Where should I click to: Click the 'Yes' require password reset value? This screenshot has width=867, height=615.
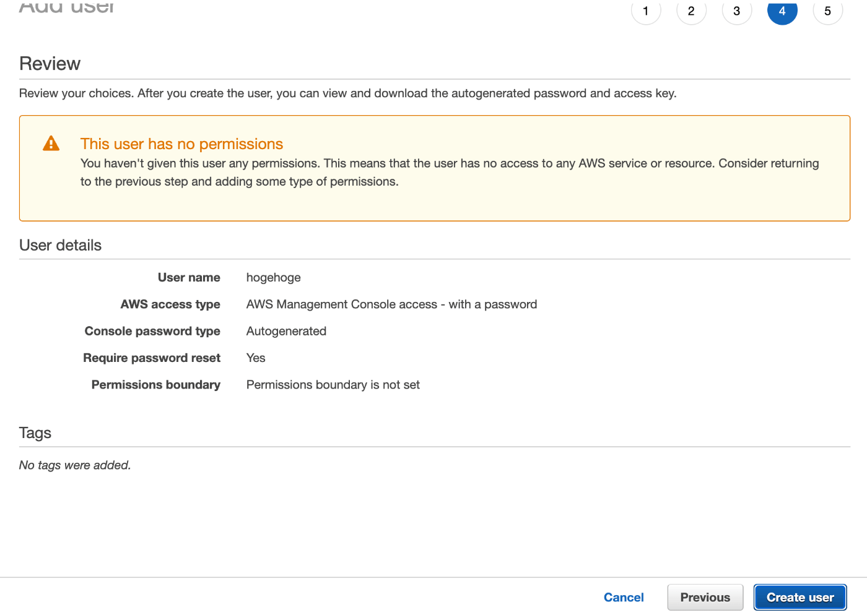pyautogui.click(x=256, y=358)
